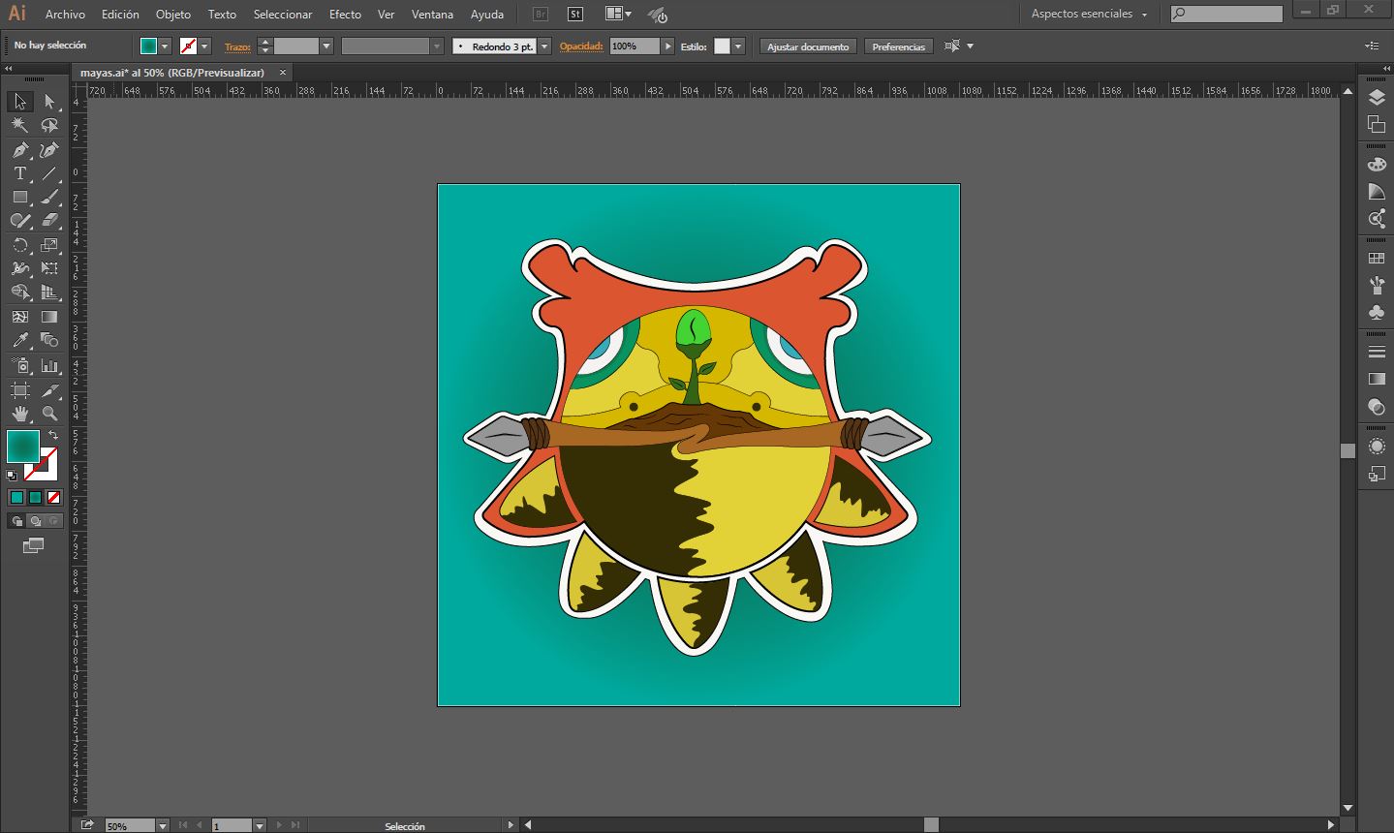Select the Eraser tool

(x=49, y=221)
